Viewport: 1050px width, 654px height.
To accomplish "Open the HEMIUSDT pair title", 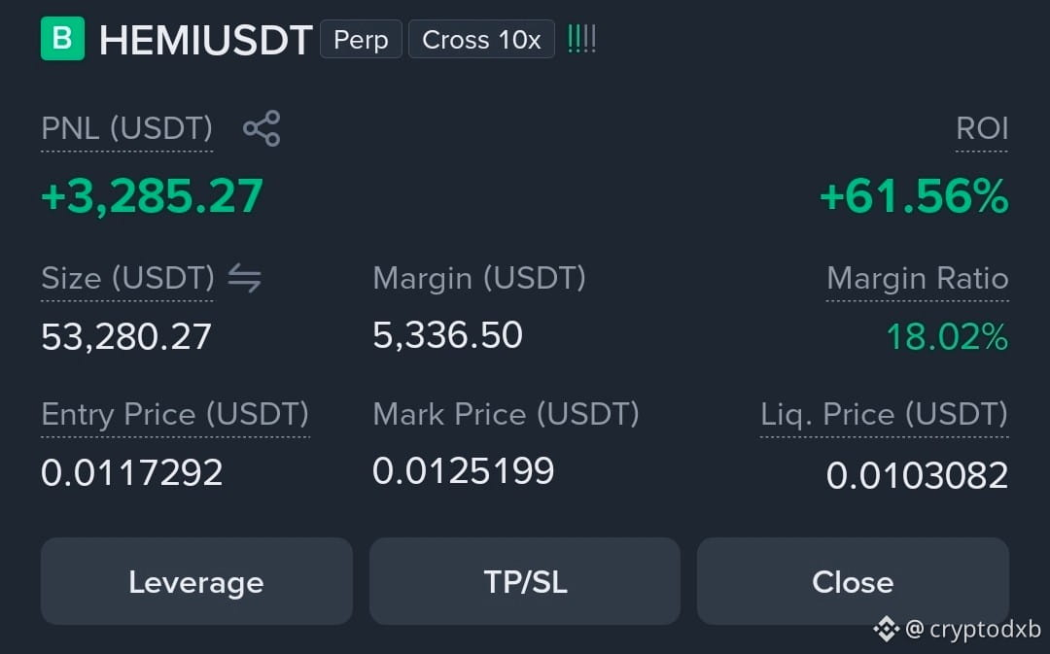I will [205, 40].
